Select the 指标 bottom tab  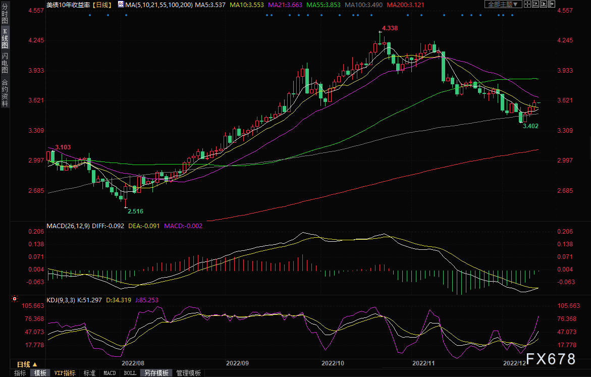tap(20, 373)
